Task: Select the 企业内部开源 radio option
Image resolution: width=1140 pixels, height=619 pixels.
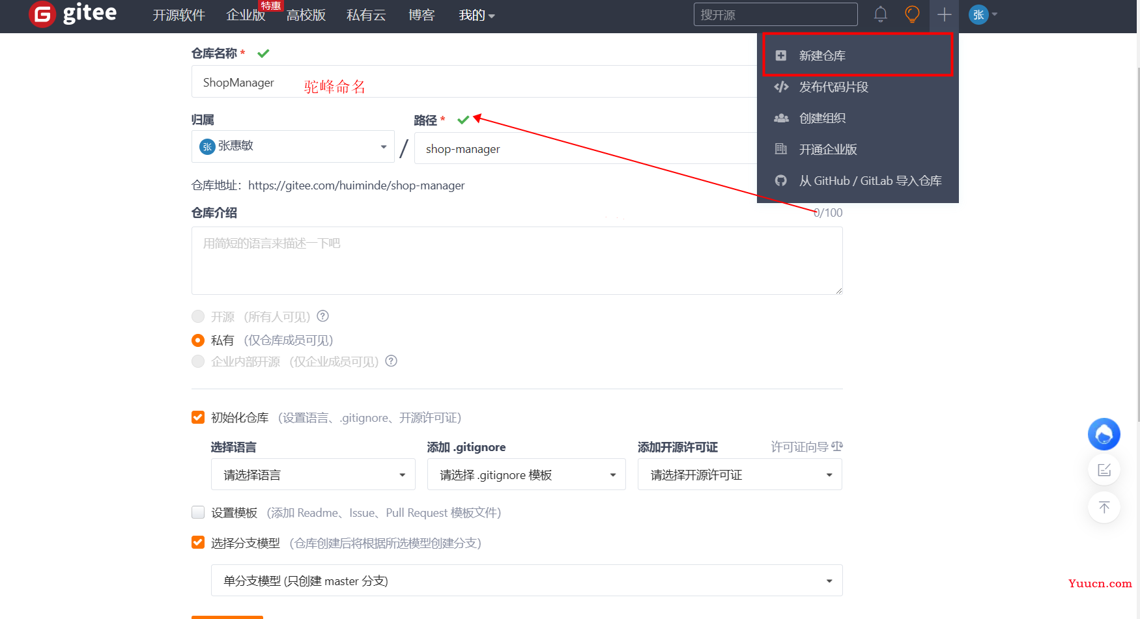Action: tap(198, 361)
